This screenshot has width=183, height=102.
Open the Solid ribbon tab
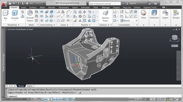[x=23, y=7]
